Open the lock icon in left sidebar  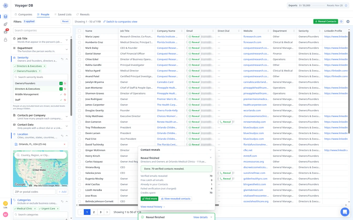(6, 40)
